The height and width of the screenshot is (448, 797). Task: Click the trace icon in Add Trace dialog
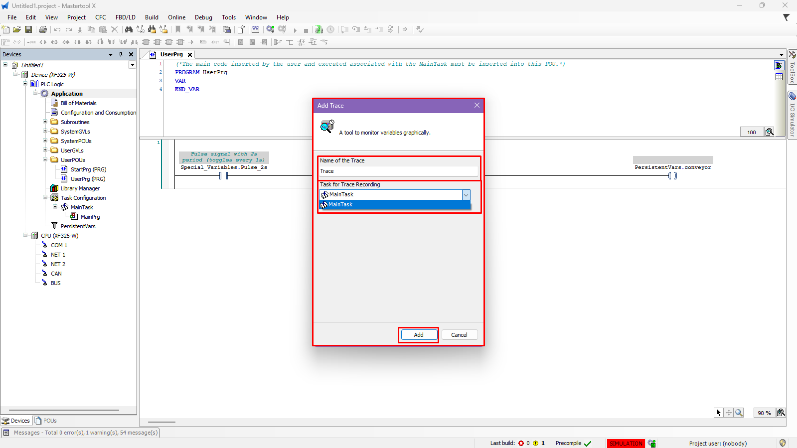[327, 127]
